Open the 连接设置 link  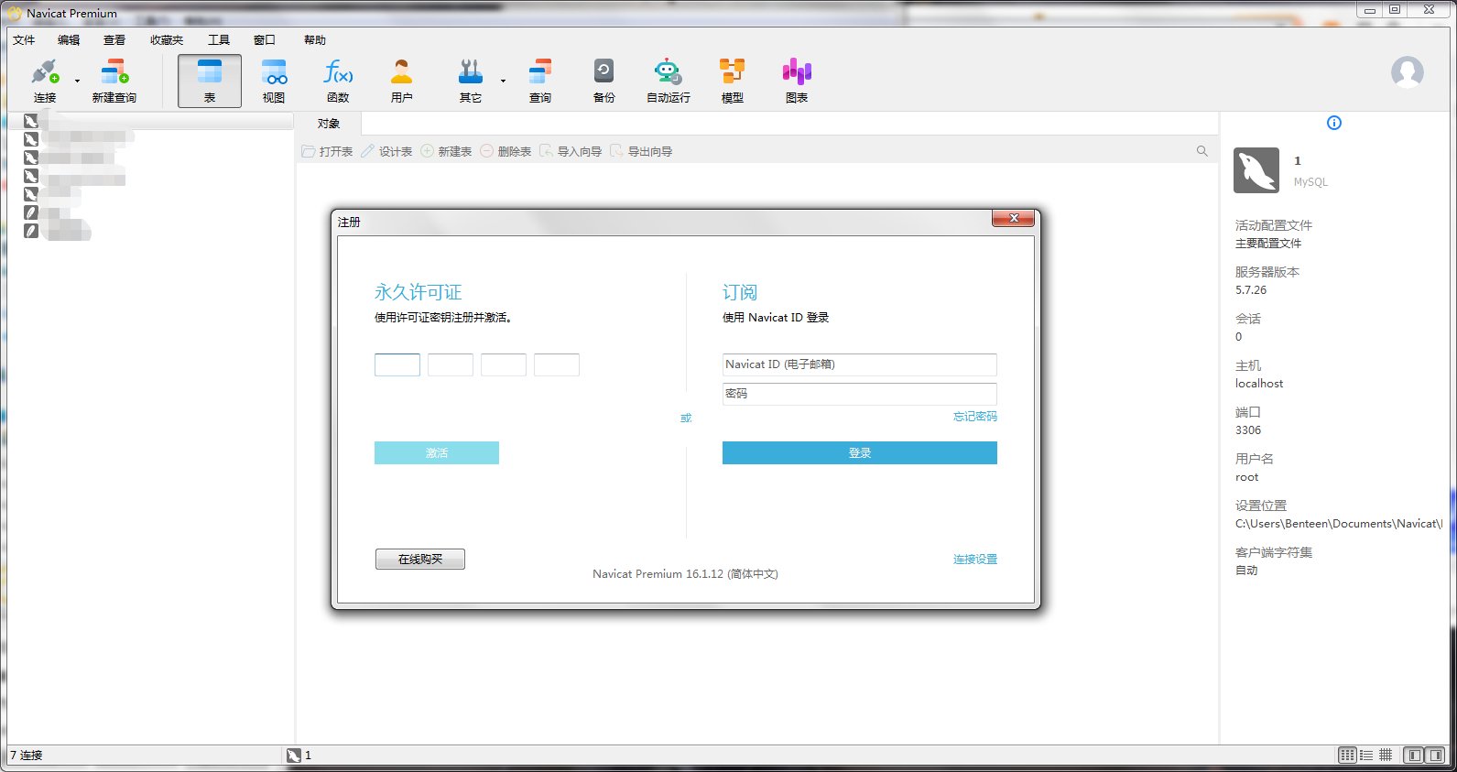pyautogui.click(x=975, y=560)
